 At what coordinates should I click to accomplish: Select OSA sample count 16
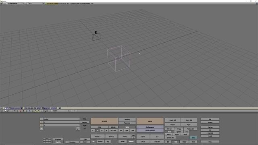point(106,130)
